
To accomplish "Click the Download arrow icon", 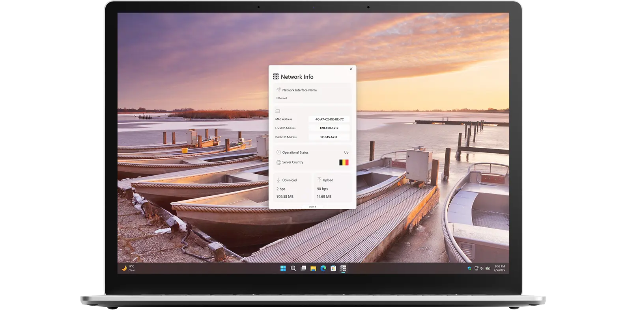I will pyautogui.click(x=278, y=180).
